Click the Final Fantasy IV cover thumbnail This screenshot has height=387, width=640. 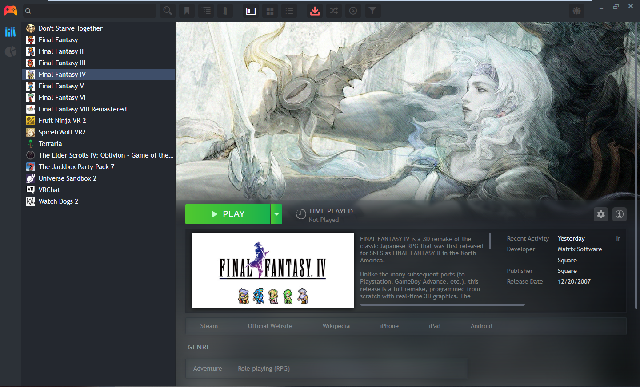click(x=273, y=271)
